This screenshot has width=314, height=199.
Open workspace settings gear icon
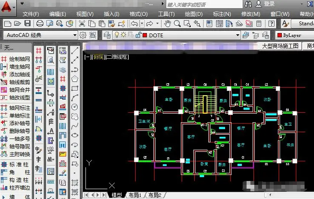coord(83,35)
